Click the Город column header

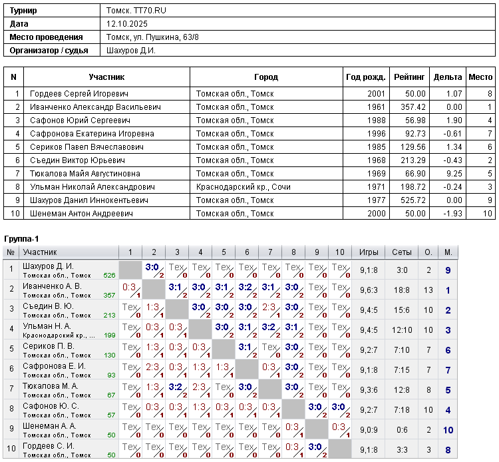pyautogui.click(x=266, y=77)
